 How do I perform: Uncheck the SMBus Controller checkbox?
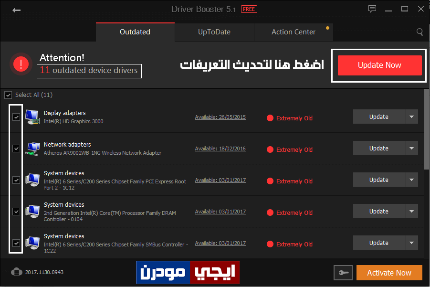coord(16,243)
